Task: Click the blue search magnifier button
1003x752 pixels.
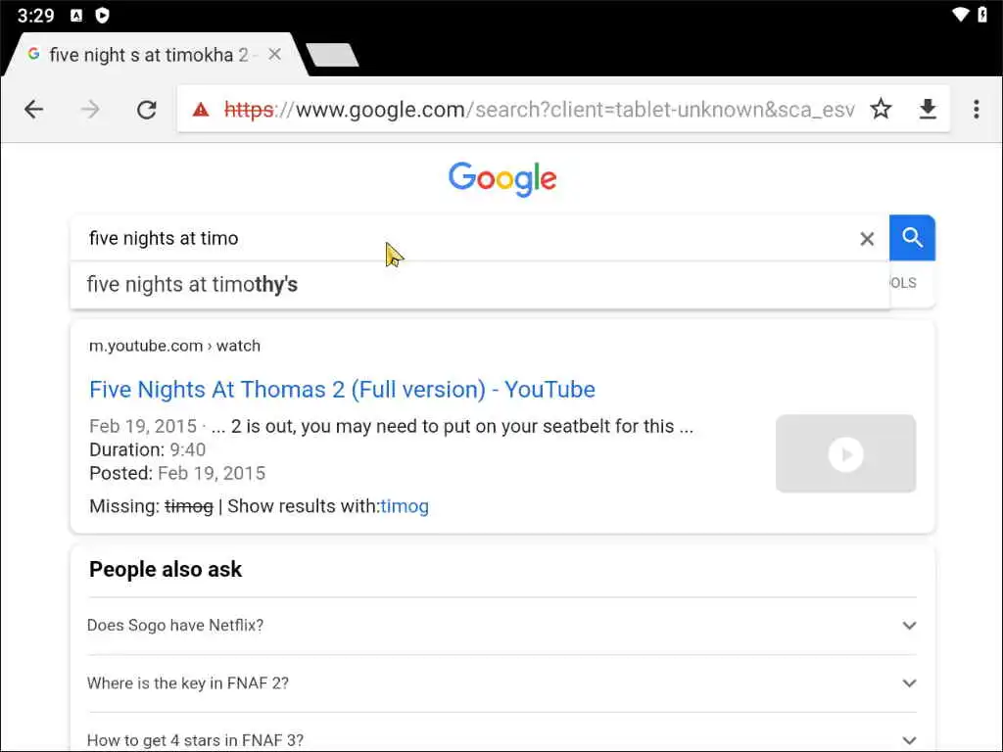Action: [912, 238]
